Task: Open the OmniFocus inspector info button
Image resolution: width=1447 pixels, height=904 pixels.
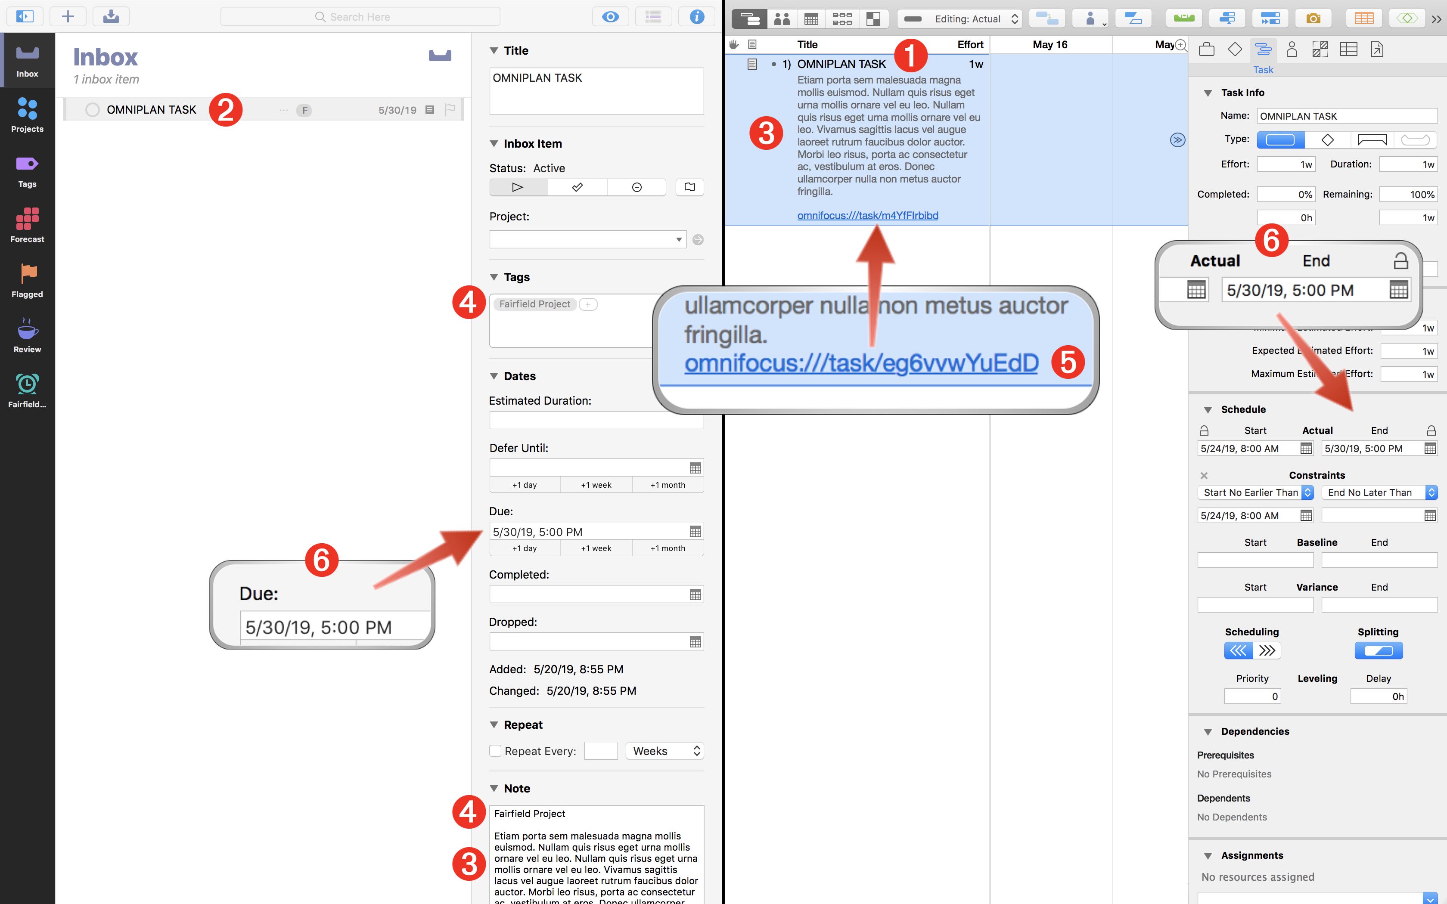Action: 697,17
